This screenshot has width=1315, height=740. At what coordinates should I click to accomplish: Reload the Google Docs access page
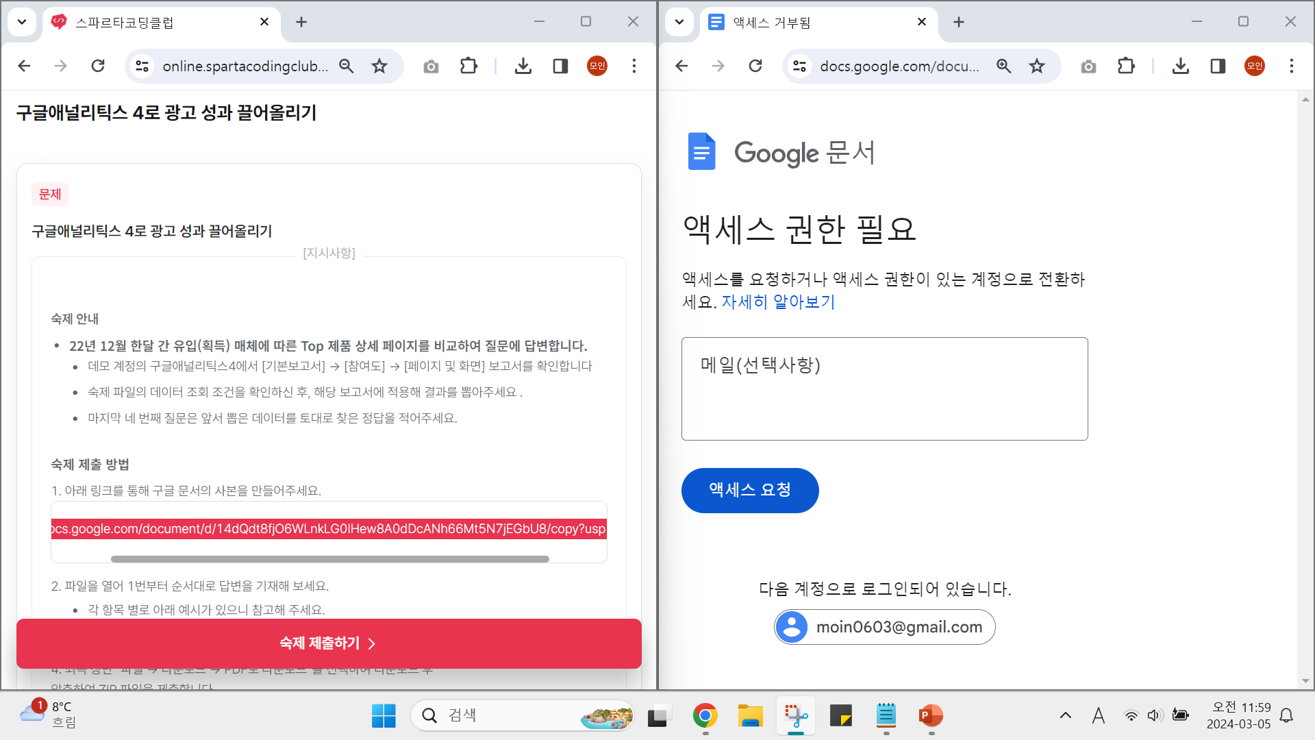point(755,66)
